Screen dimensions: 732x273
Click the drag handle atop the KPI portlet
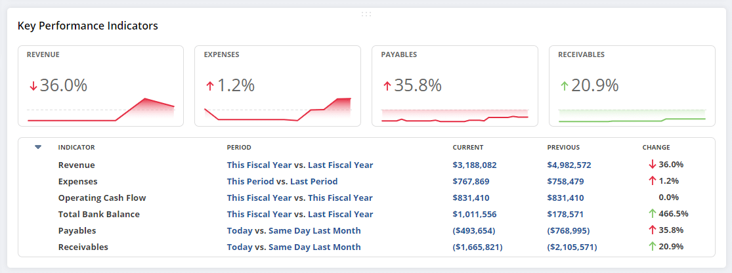click(x=366, y=14)
